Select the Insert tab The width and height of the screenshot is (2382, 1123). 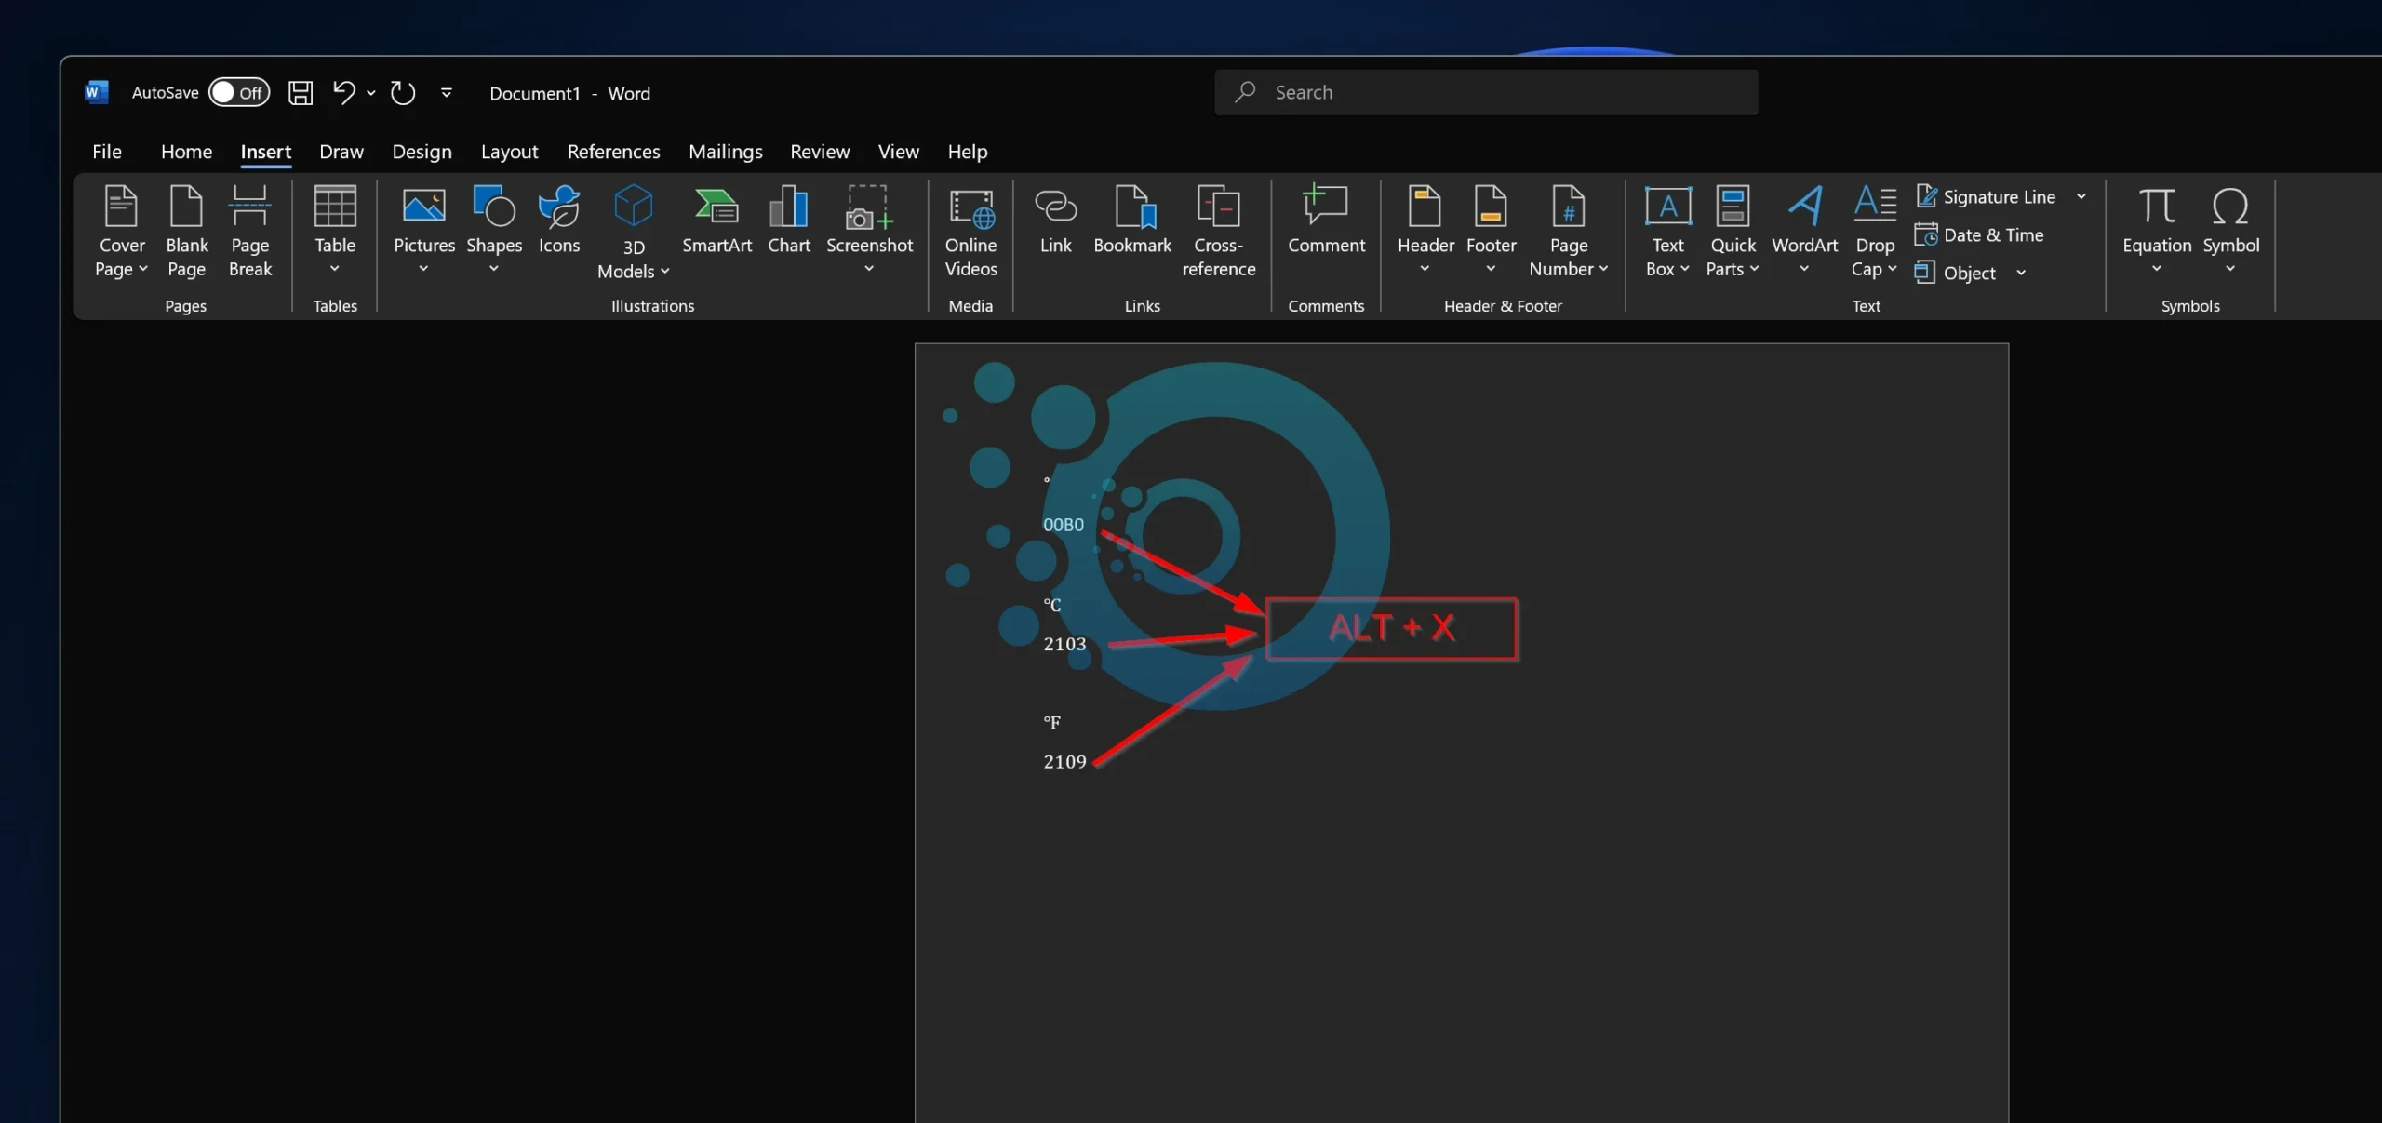pyautogui.click(x=265, y=151)
